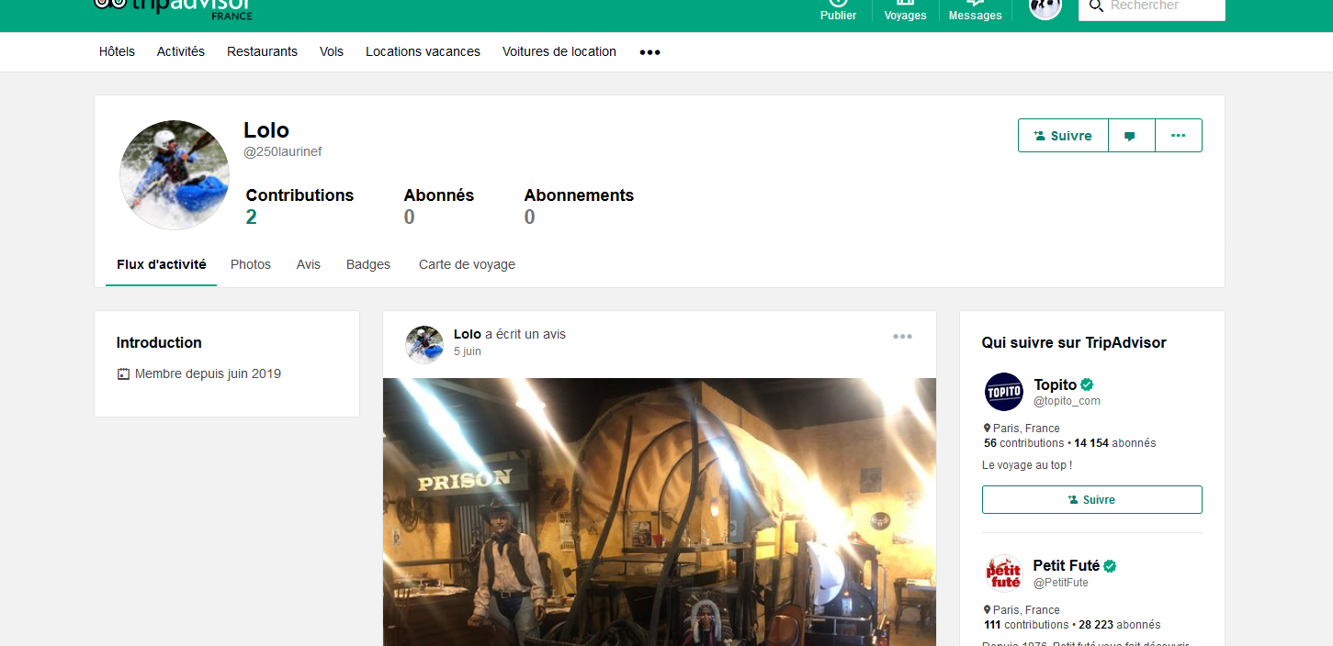Click the @topito_com handle
This screenshot has width=1333, height=646.
tap(1068, 401)
